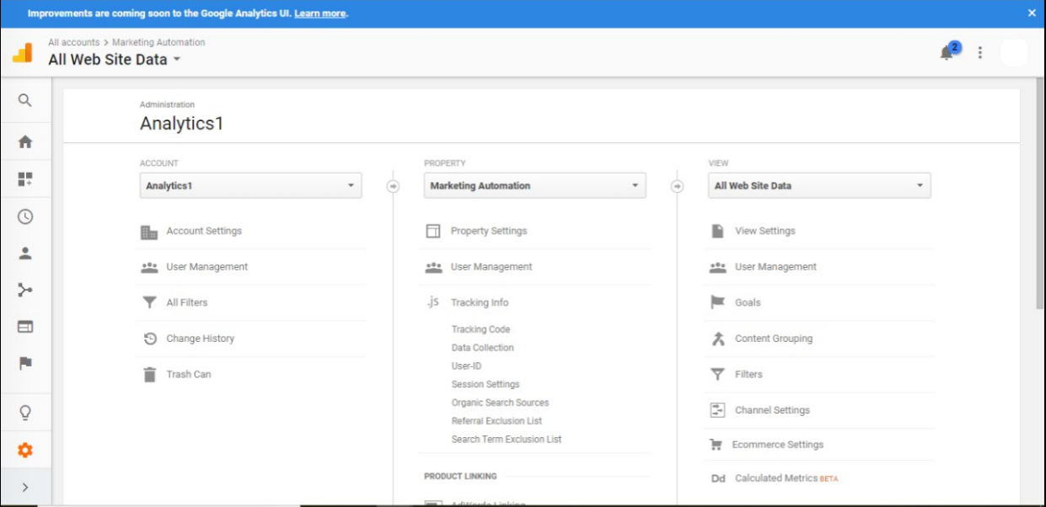Open Session Settings
This screenshot has width=1046, height=507.
pyautogui.click(x=485, y=384)
